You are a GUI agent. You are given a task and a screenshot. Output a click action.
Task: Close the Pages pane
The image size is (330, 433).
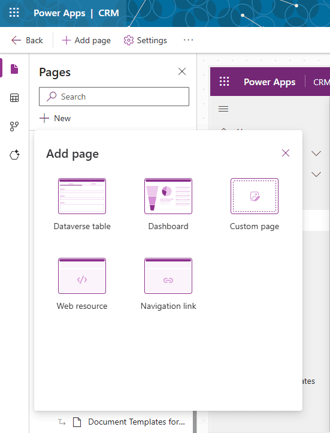coord(182,71)
